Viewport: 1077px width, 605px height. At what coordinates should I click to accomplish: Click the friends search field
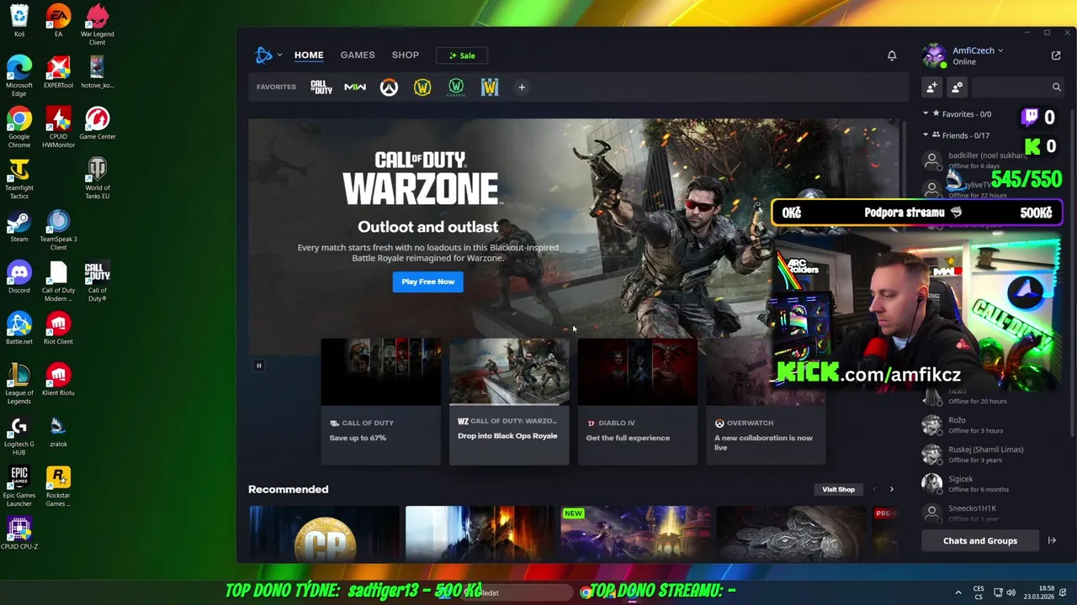[x=1018, y=87]
